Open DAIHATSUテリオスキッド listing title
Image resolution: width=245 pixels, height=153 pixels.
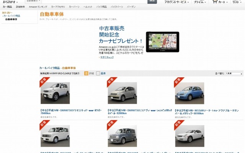pyautogui.click(x=71, y=112)
